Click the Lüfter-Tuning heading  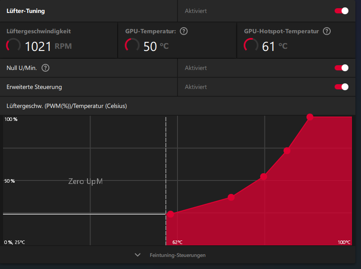coord(26,11)
